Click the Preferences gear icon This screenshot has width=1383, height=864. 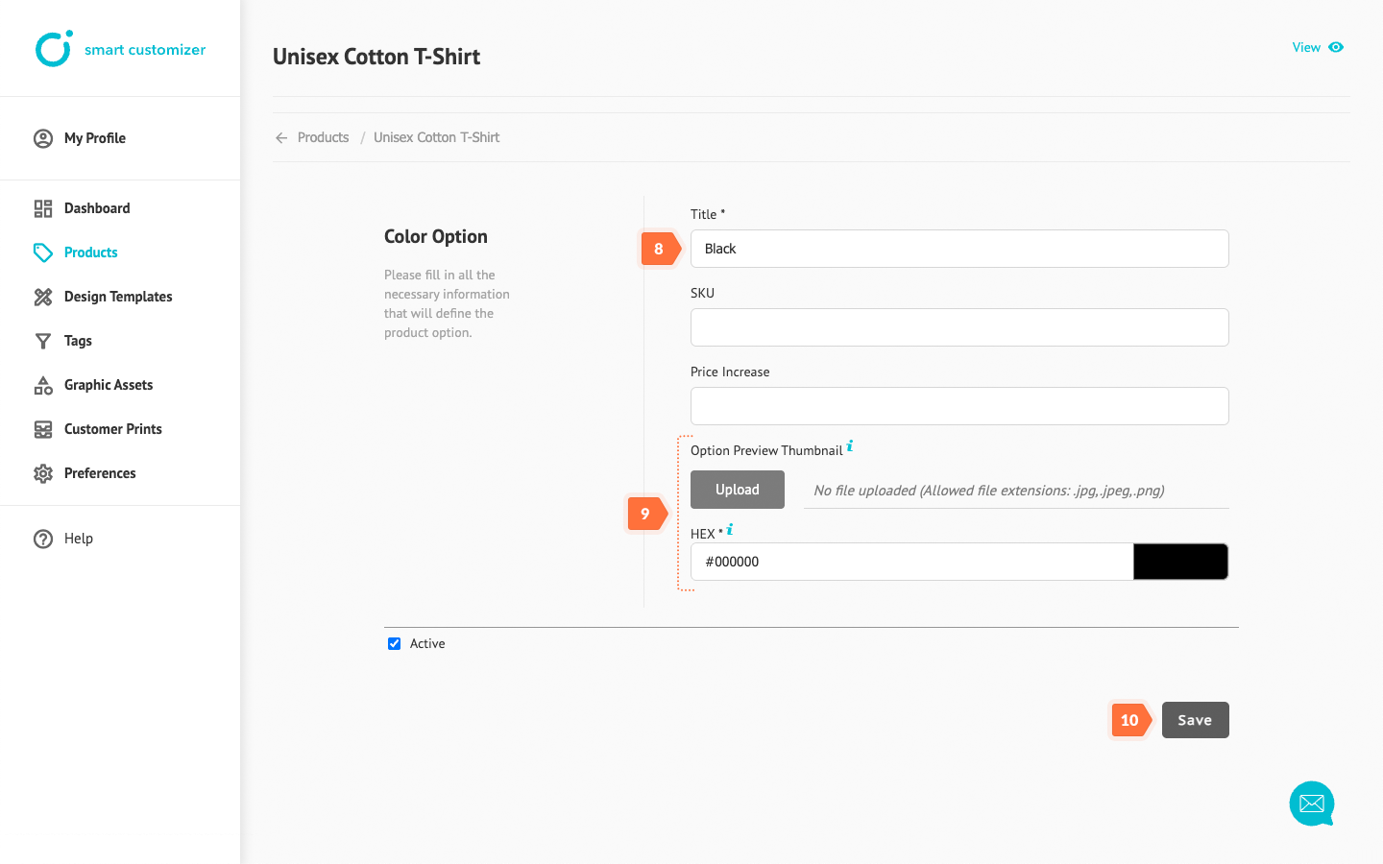(43, 473)
